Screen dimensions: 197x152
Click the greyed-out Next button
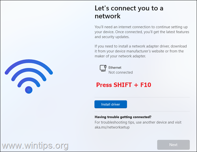coord(173,145)
